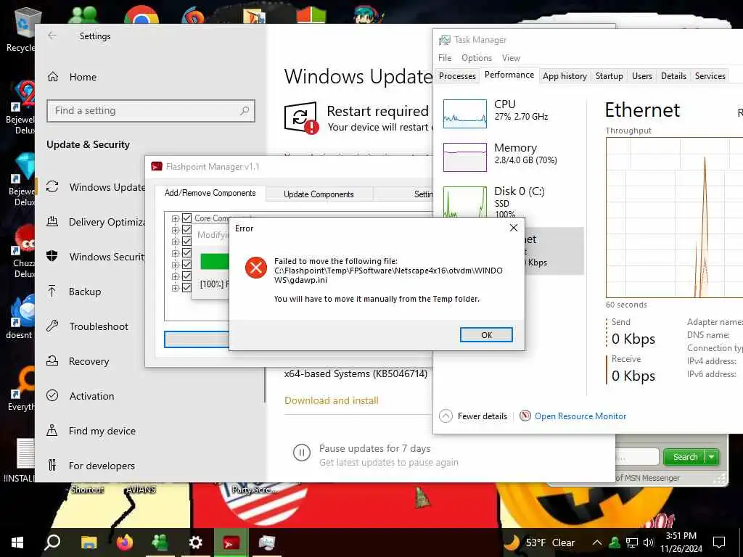
Task: Show hidden tray icons chevron
Action: click(x=597, y=542)
